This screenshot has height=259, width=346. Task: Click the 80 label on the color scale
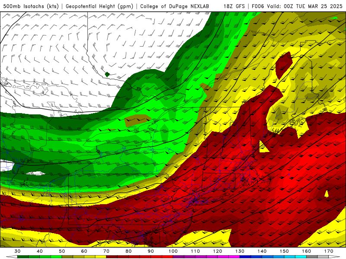pyautogui.click(x=128, y=251)
